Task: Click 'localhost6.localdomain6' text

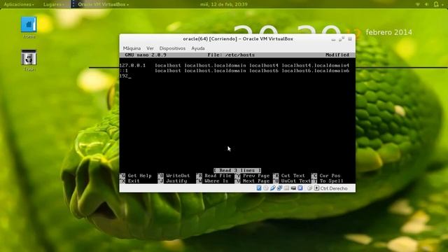Action: pos(316,71)
